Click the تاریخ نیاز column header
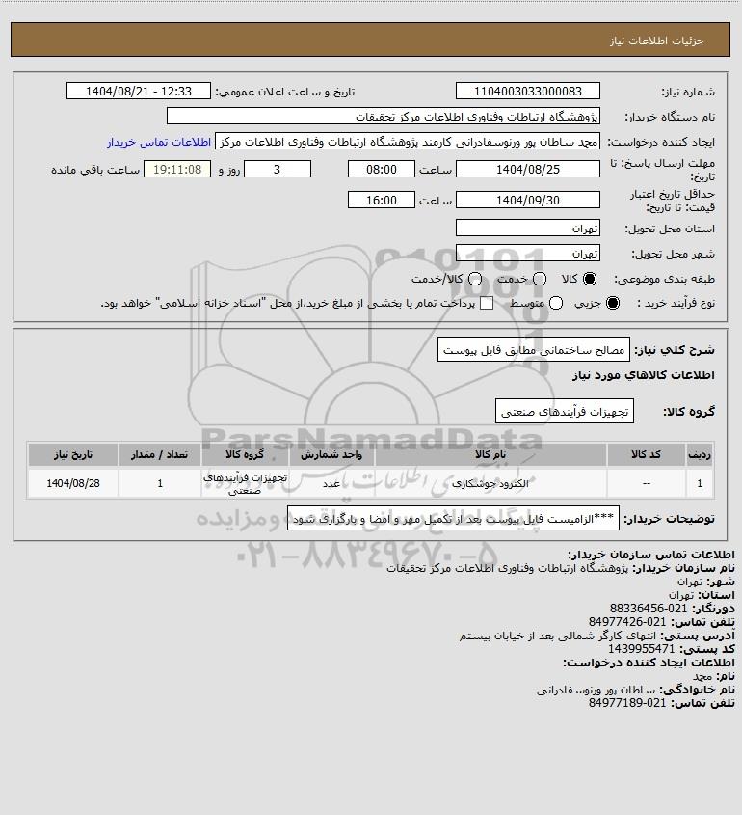This screenshot has width=742, height=815. [x=73, y=455]
